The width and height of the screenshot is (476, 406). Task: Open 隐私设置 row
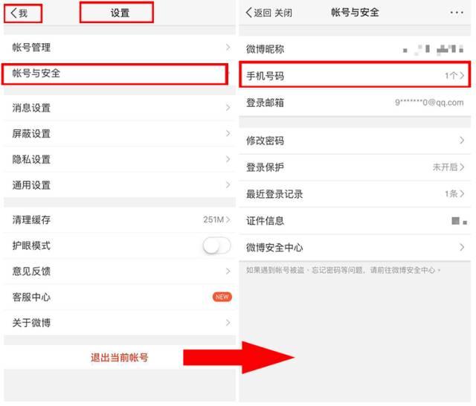(120, 159)
